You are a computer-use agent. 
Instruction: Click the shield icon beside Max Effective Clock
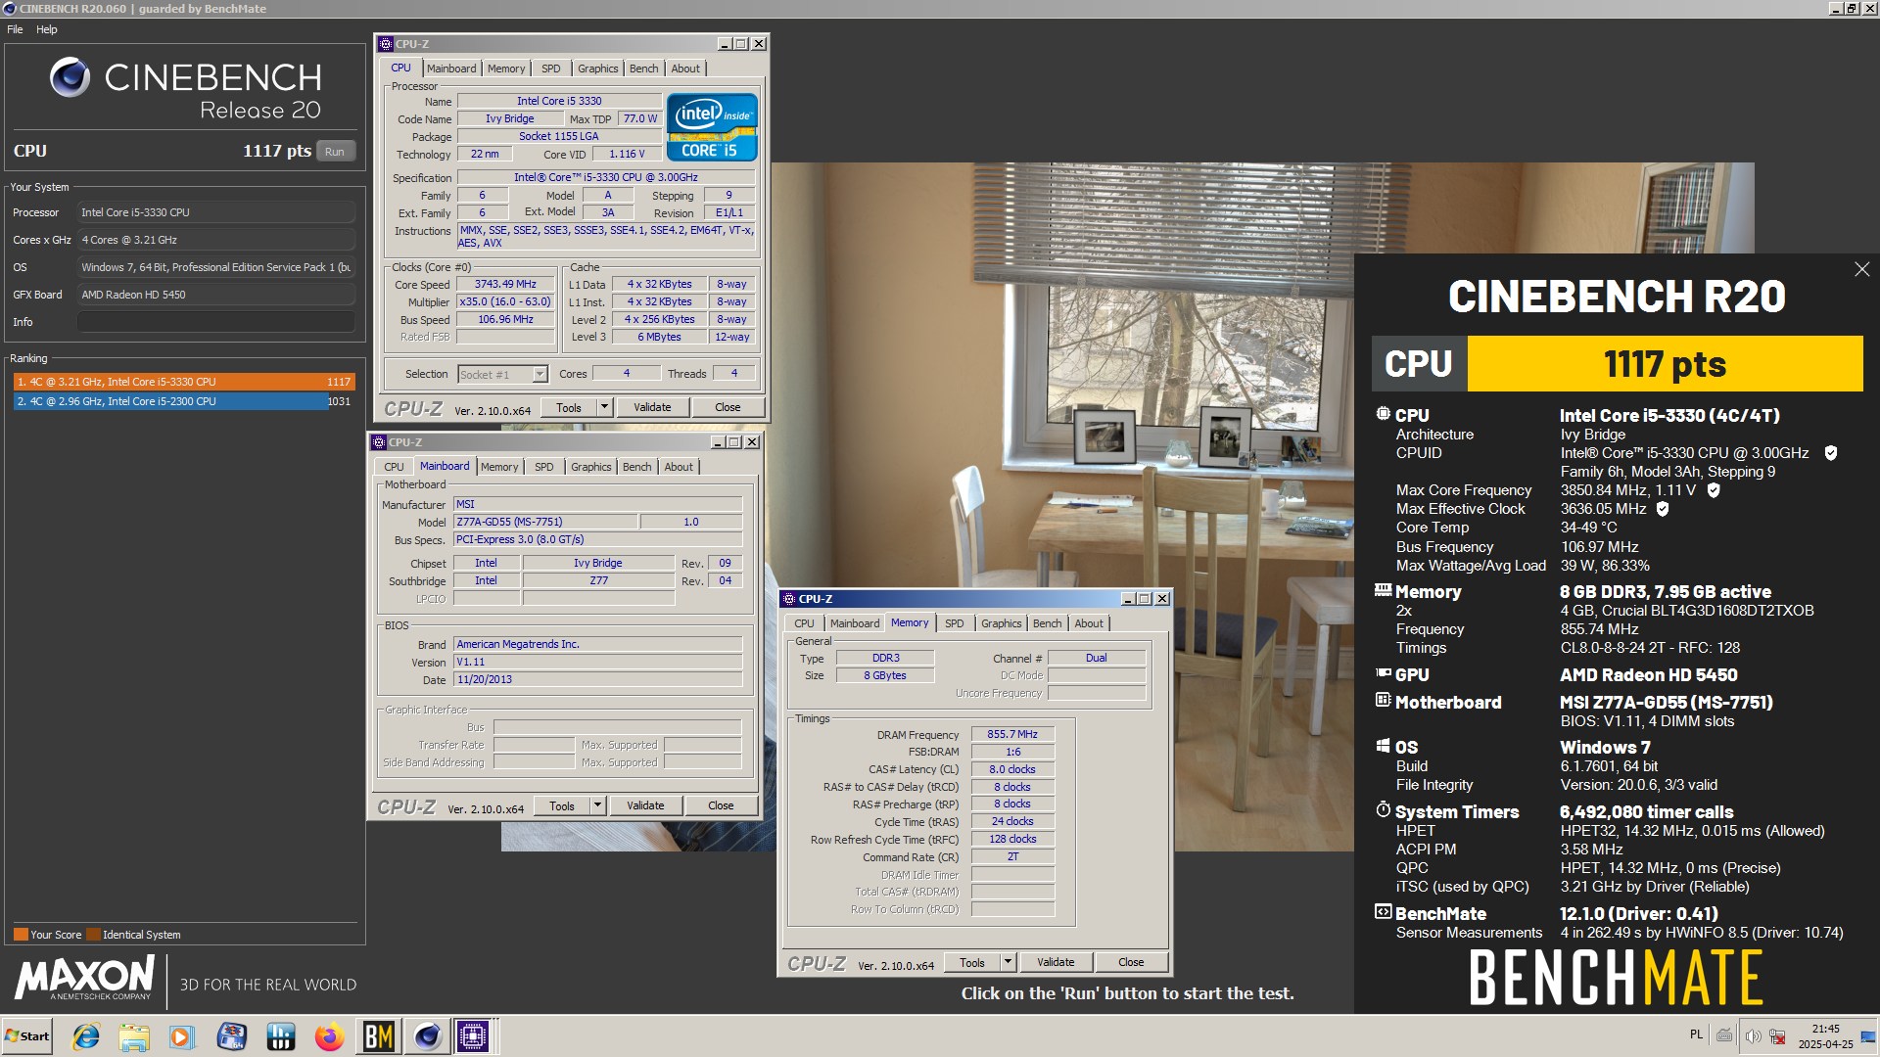coord(1663,509)
